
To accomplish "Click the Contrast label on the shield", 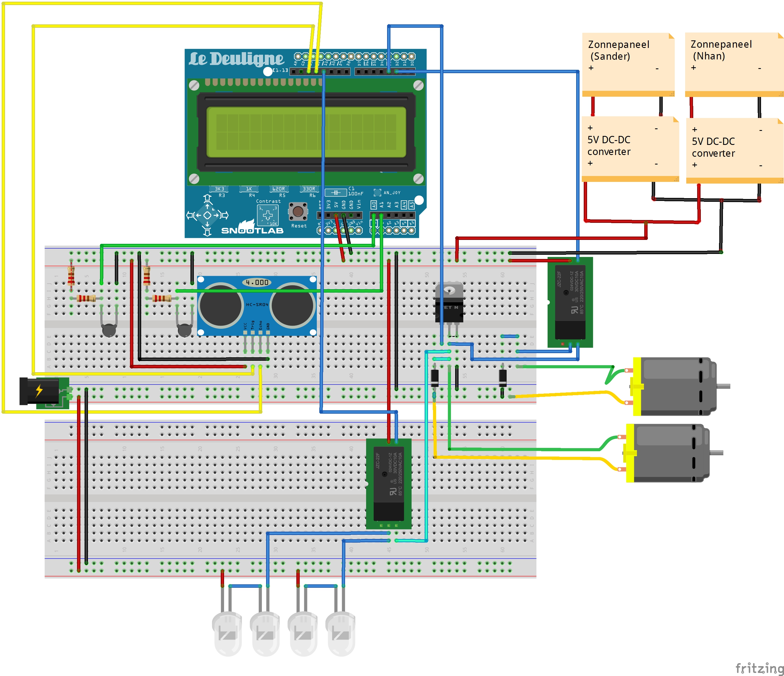I will 268,201.
